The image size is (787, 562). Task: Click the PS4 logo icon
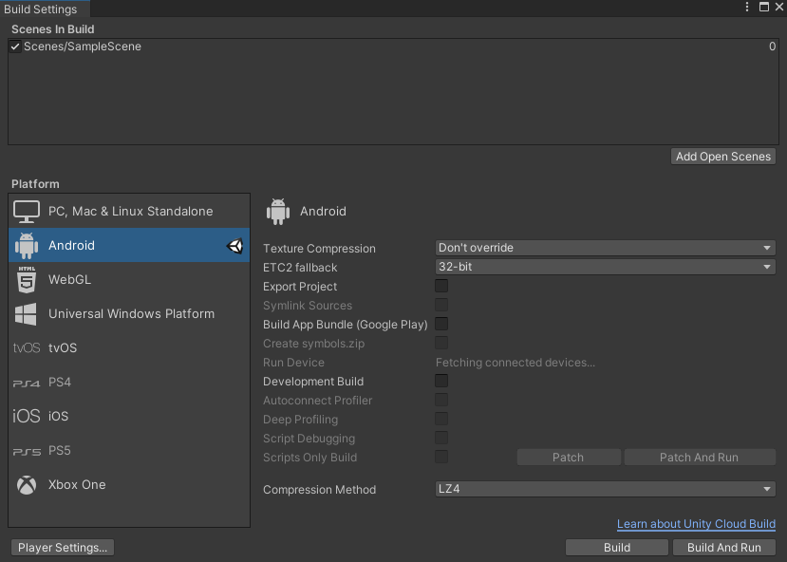[26, 383]
